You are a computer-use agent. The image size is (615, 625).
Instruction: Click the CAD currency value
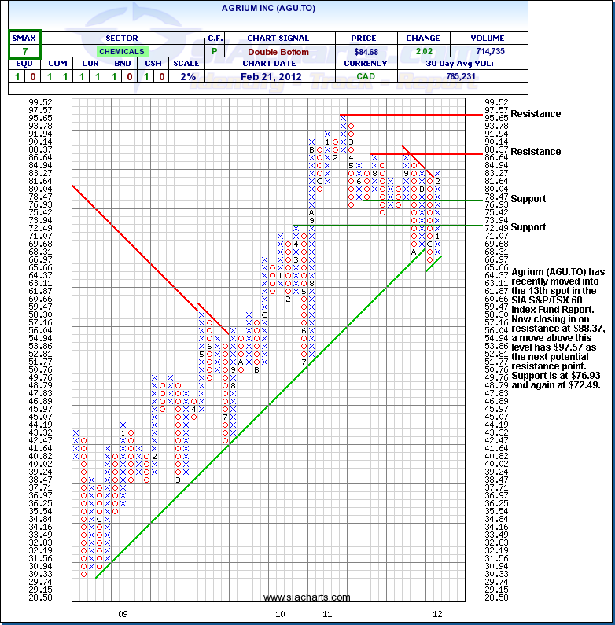point(366,76)
